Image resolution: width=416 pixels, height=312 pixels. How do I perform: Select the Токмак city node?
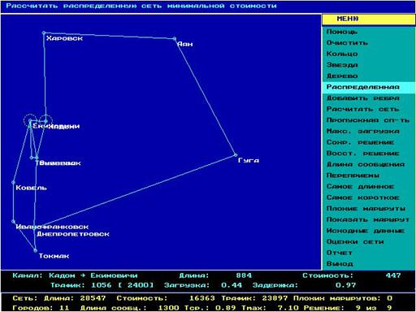[35, 250]
